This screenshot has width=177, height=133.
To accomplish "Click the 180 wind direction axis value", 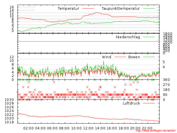I will (166, 90).
